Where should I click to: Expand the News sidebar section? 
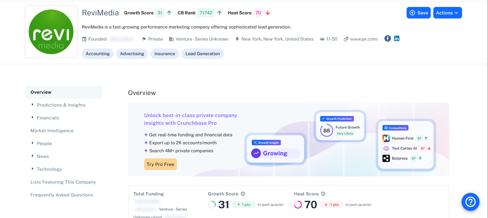pyautogui.click(x=33, y=156)
